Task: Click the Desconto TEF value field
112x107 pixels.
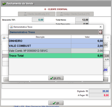Action: tap(38, 20)
